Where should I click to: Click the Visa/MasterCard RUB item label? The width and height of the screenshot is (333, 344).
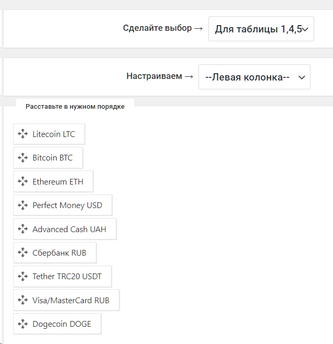pyautogui.click(x=71, y=300)
